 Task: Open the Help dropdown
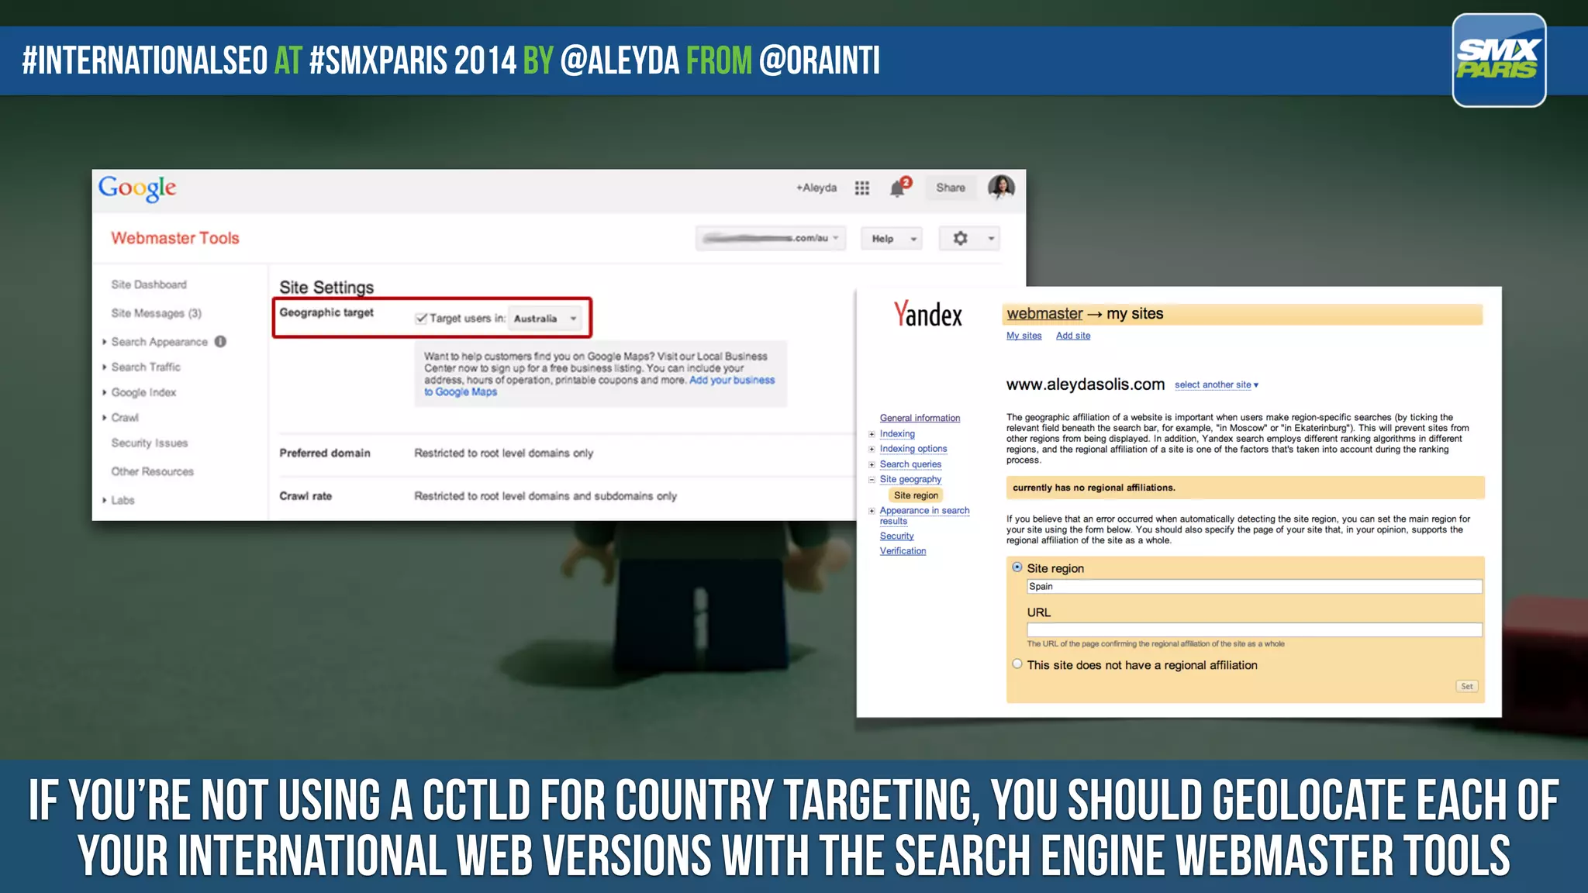pyautogui.click(x=891, y=238)
